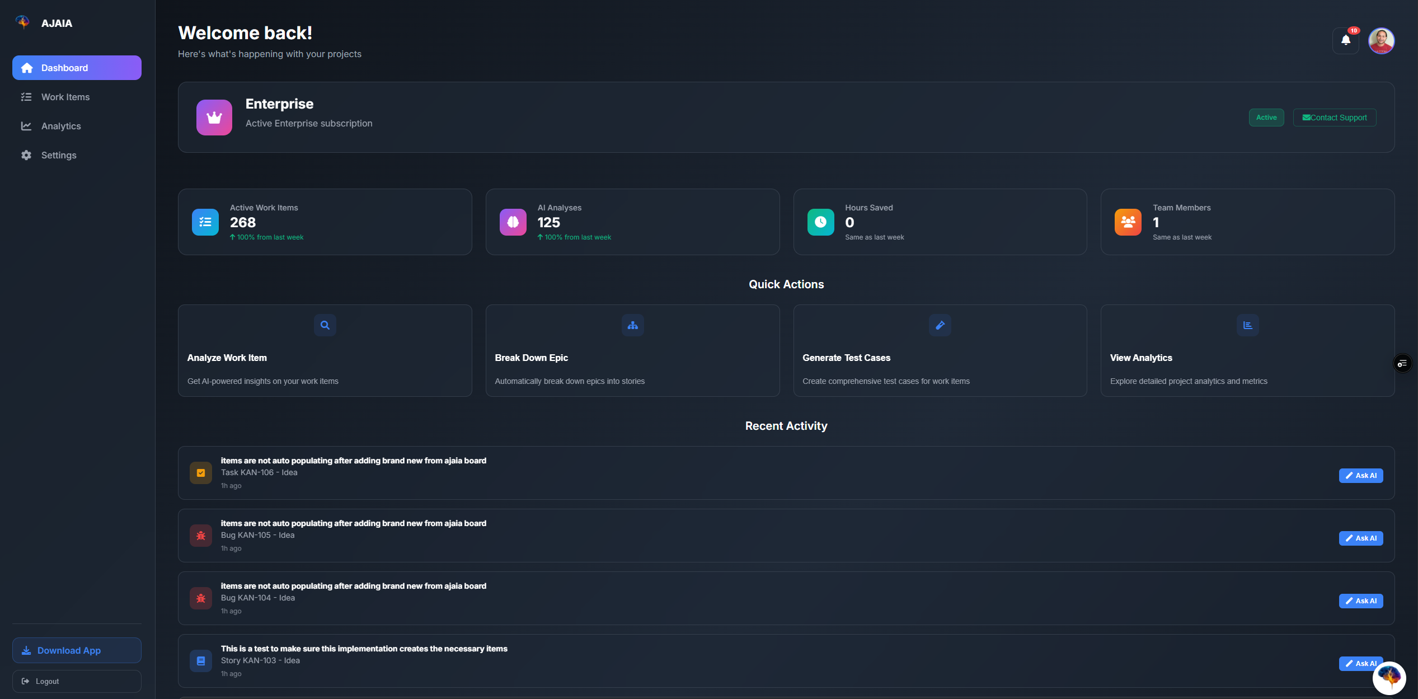Click Ask AI for Task KAN-106
This screenshot has width=1418, height=699.
[x=1360, y=476]
